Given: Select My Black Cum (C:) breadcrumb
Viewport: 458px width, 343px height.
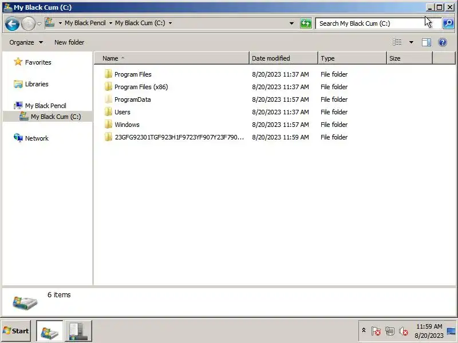Looking at the screenshot, I should [x=140, y=23].
